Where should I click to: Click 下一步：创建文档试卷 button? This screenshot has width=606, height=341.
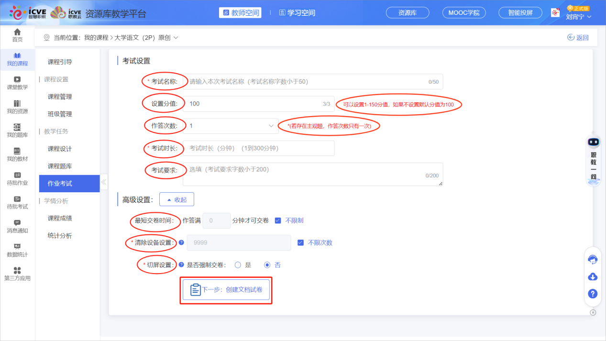pos(226,290)
